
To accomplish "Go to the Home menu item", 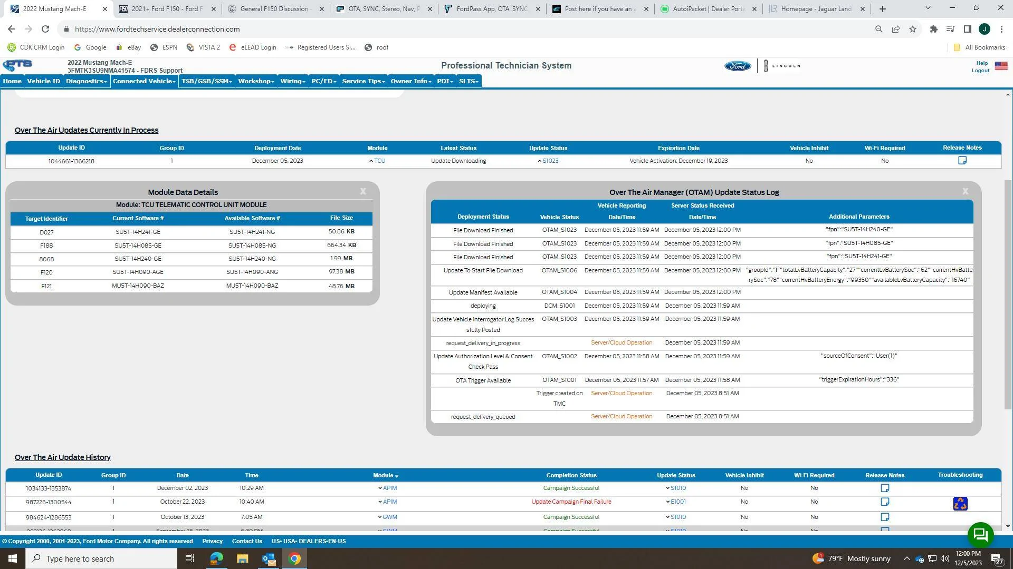I will point(12,81).
